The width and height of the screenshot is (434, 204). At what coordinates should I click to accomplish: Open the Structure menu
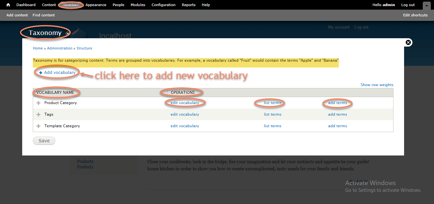(71, 5)
